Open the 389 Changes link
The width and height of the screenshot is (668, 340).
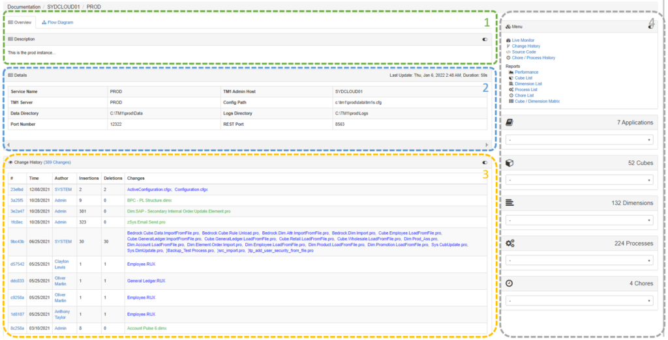(x=57, y=163)
